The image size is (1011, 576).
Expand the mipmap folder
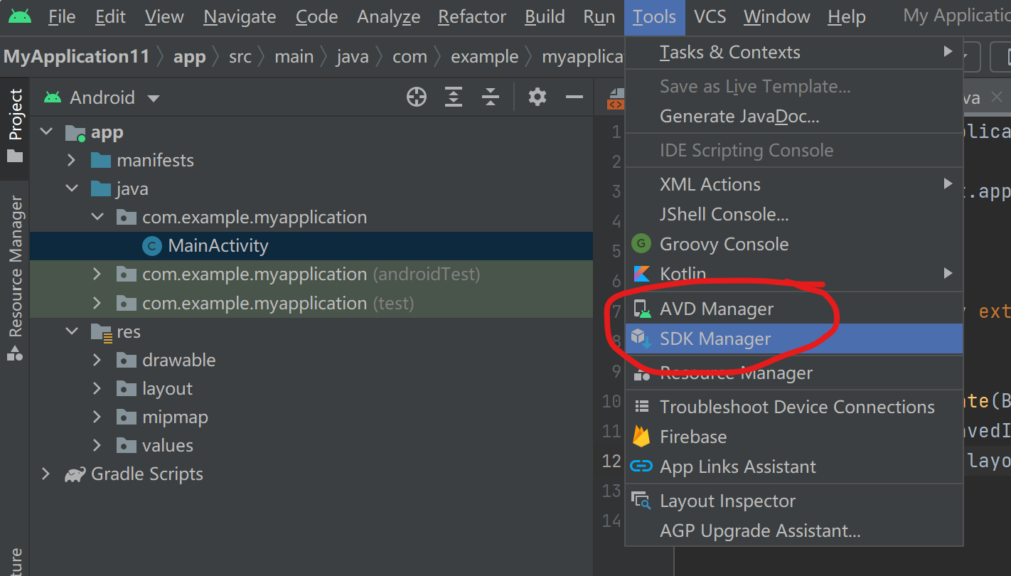97,417
